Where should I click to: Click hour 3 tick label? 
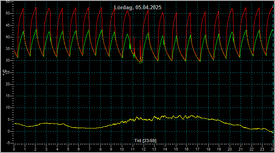(46, 149)
